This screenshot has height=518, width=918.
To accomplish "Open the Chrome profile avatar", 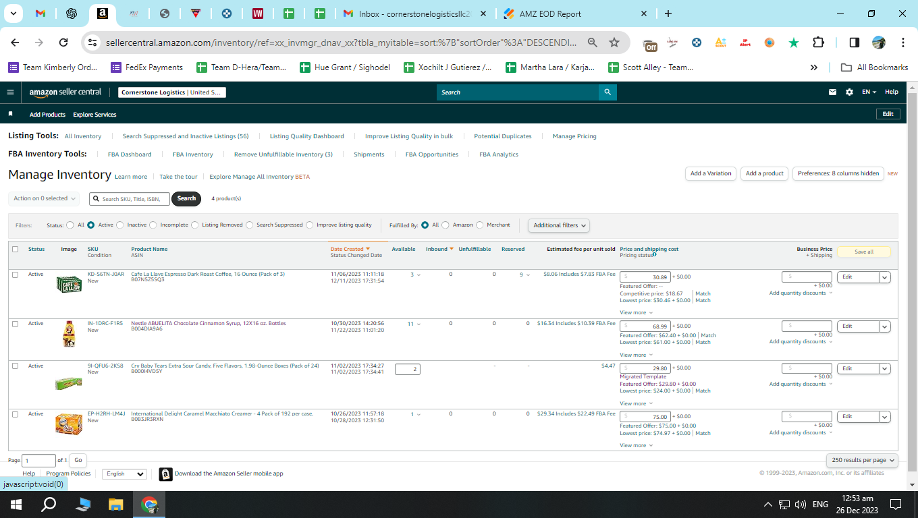I will click(878, 42).
